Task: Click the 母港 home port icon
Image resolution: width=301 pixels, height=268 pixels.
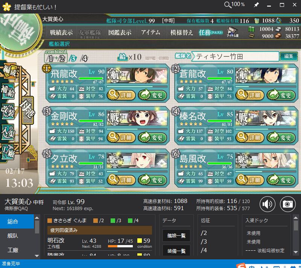Action: pyautogui.click(x=27, y=110)
